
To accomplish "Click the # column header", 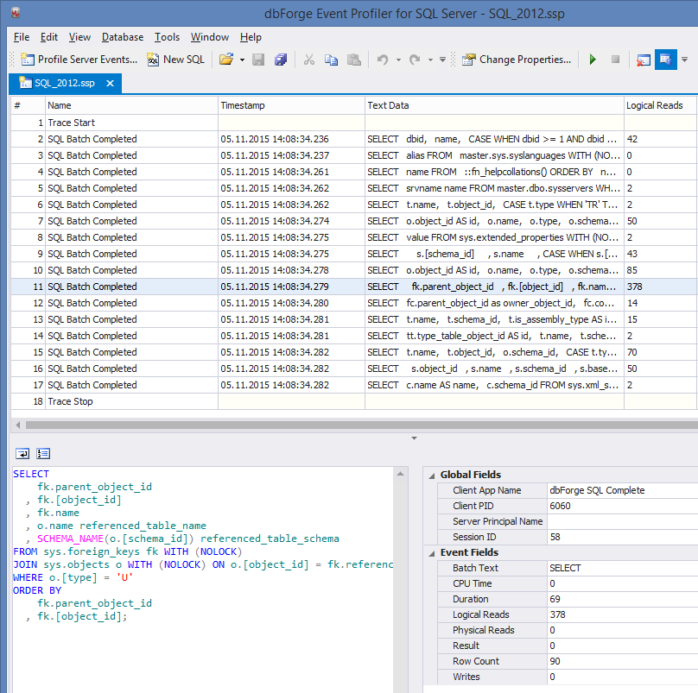I will pos(28,105).
